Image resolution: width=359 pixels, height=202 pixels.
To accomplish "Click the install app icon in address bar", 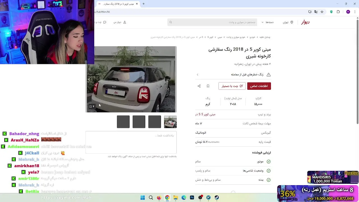I will pos(310,12).
